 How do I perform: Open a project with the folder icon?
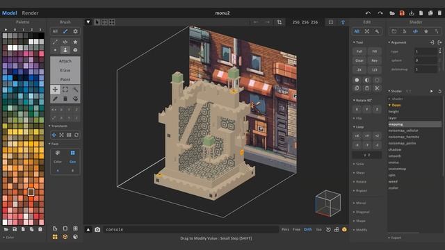[x=392, y=13]
